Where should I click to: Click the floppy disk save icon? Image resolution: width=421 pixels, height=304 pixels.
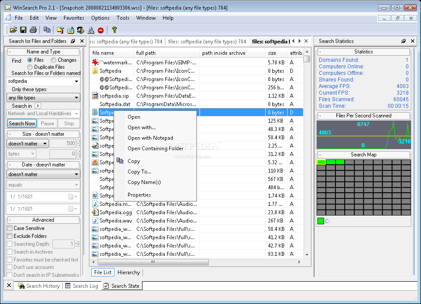coord(23,30)
